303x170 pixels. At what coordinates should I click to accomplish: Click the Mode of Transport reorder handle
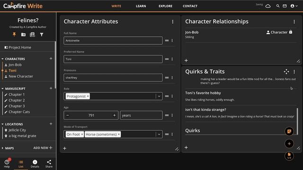(x=167, y=134)
